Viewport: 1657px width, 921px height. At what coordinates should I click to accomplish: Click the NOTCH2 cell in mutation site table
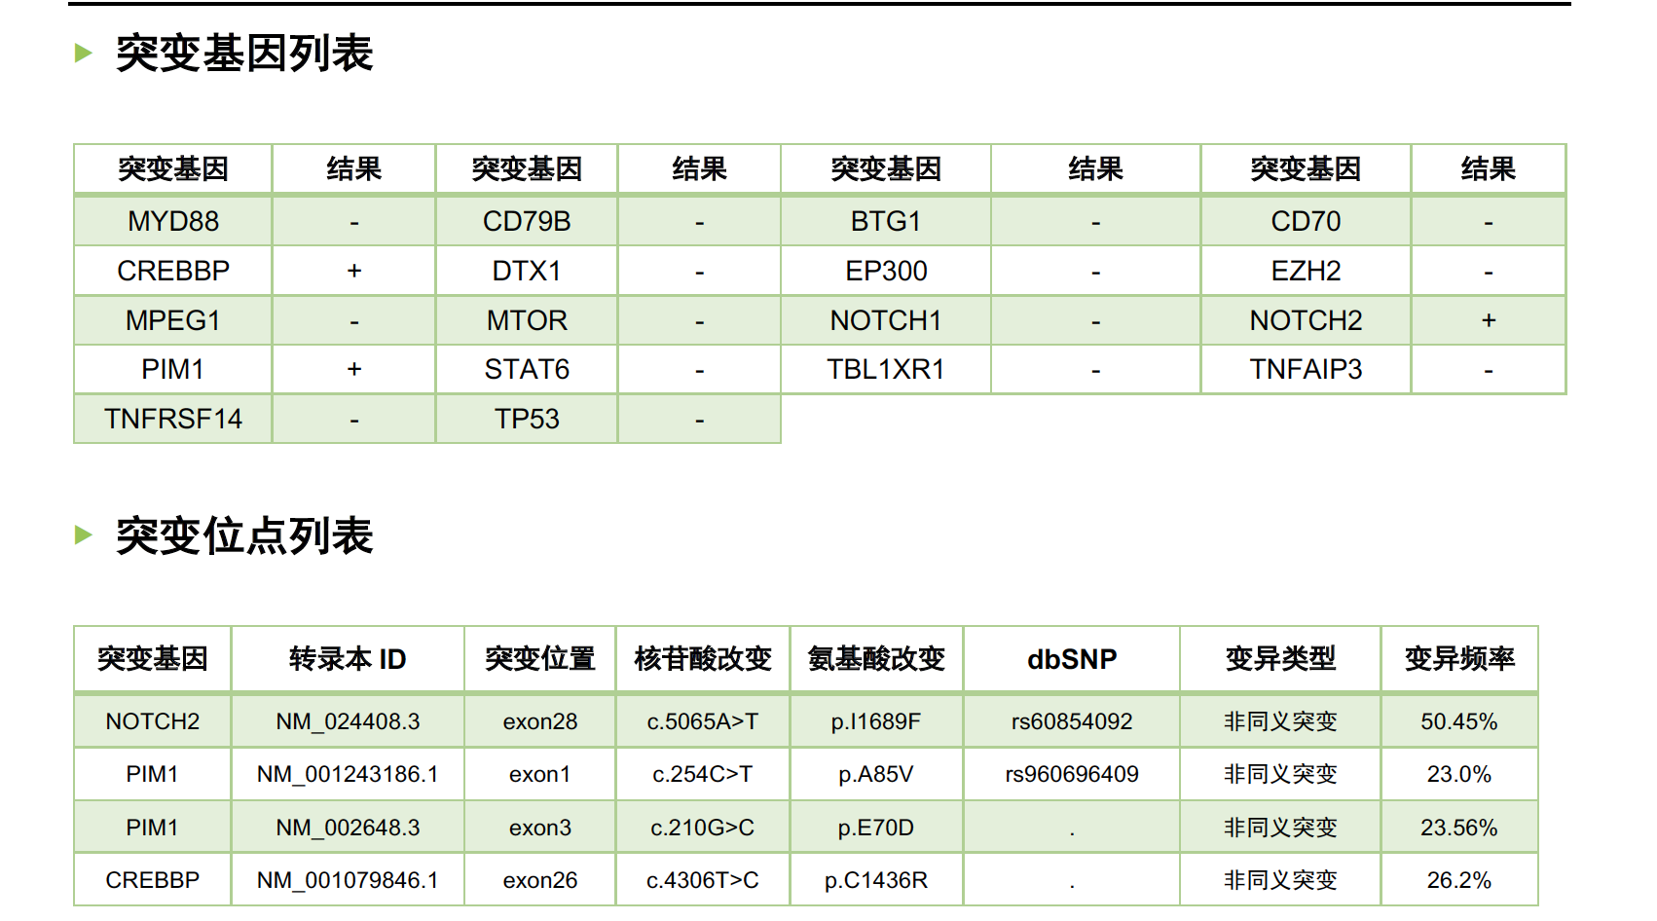[x=153, y=721]
